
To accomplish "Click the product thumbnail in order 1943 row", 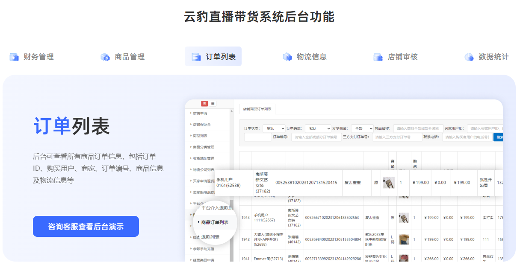I will [x=404, y=218].
